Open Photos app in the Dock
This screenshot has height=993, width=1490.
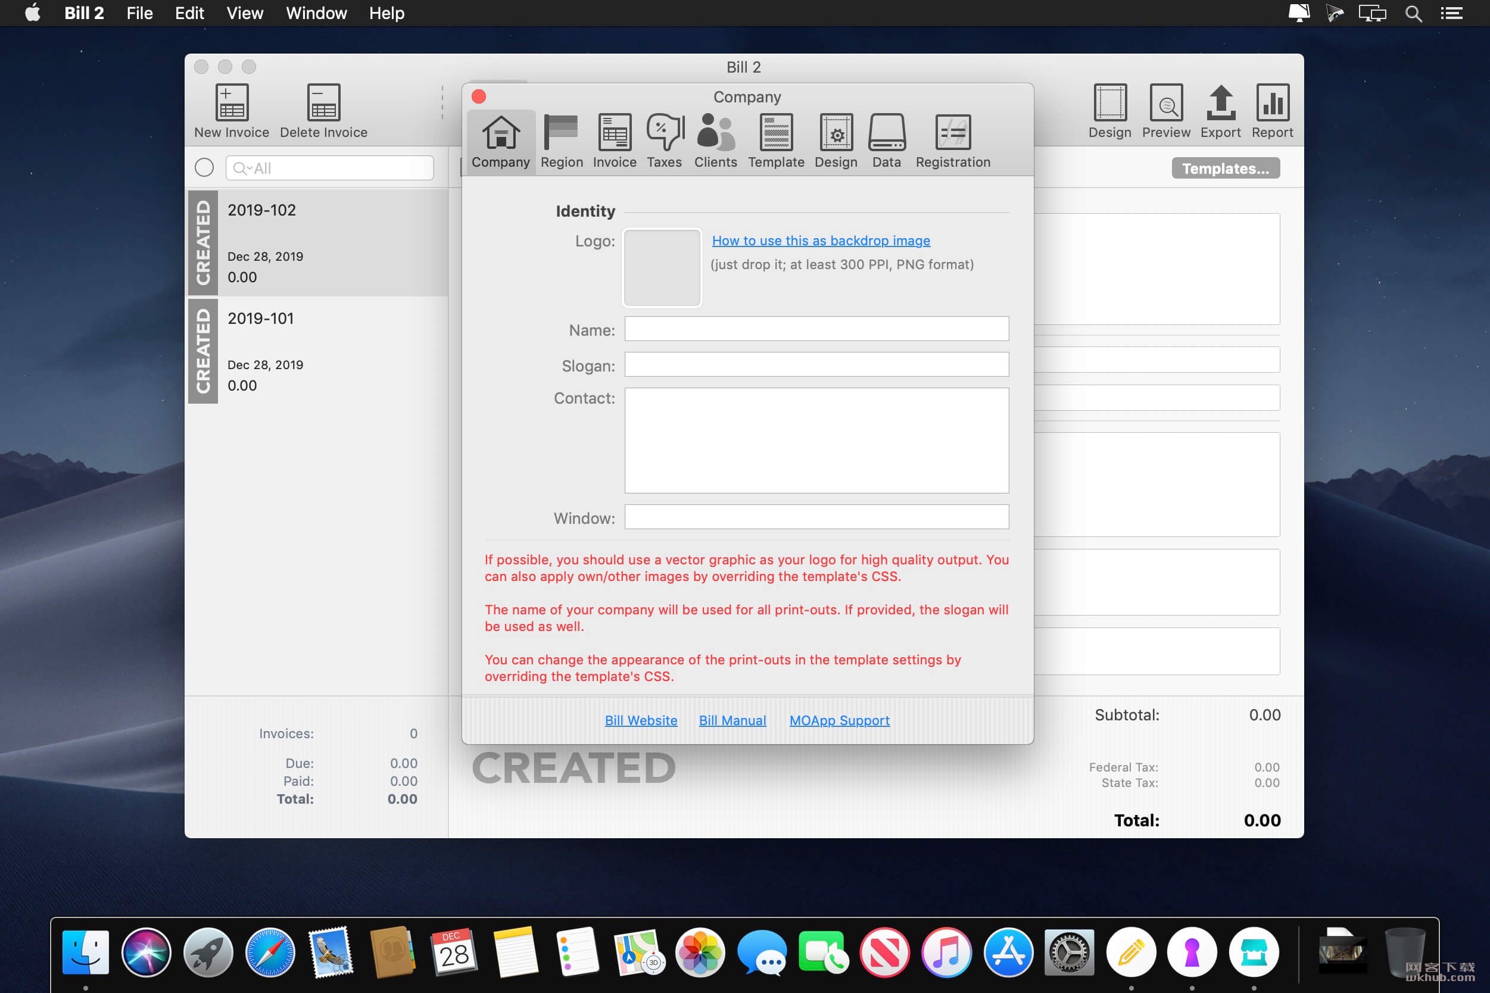click(700, 952)
